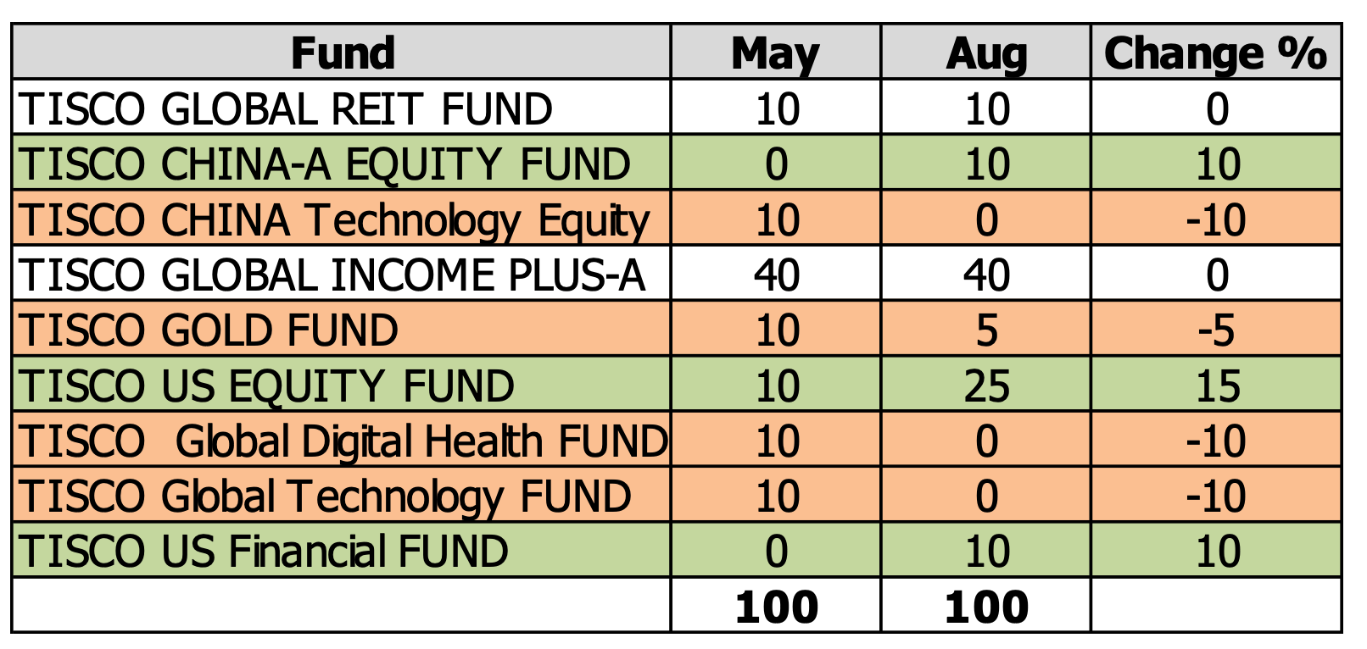
Task: Click the TISCO Global Technology FUND name
Action: coord(325,496)
